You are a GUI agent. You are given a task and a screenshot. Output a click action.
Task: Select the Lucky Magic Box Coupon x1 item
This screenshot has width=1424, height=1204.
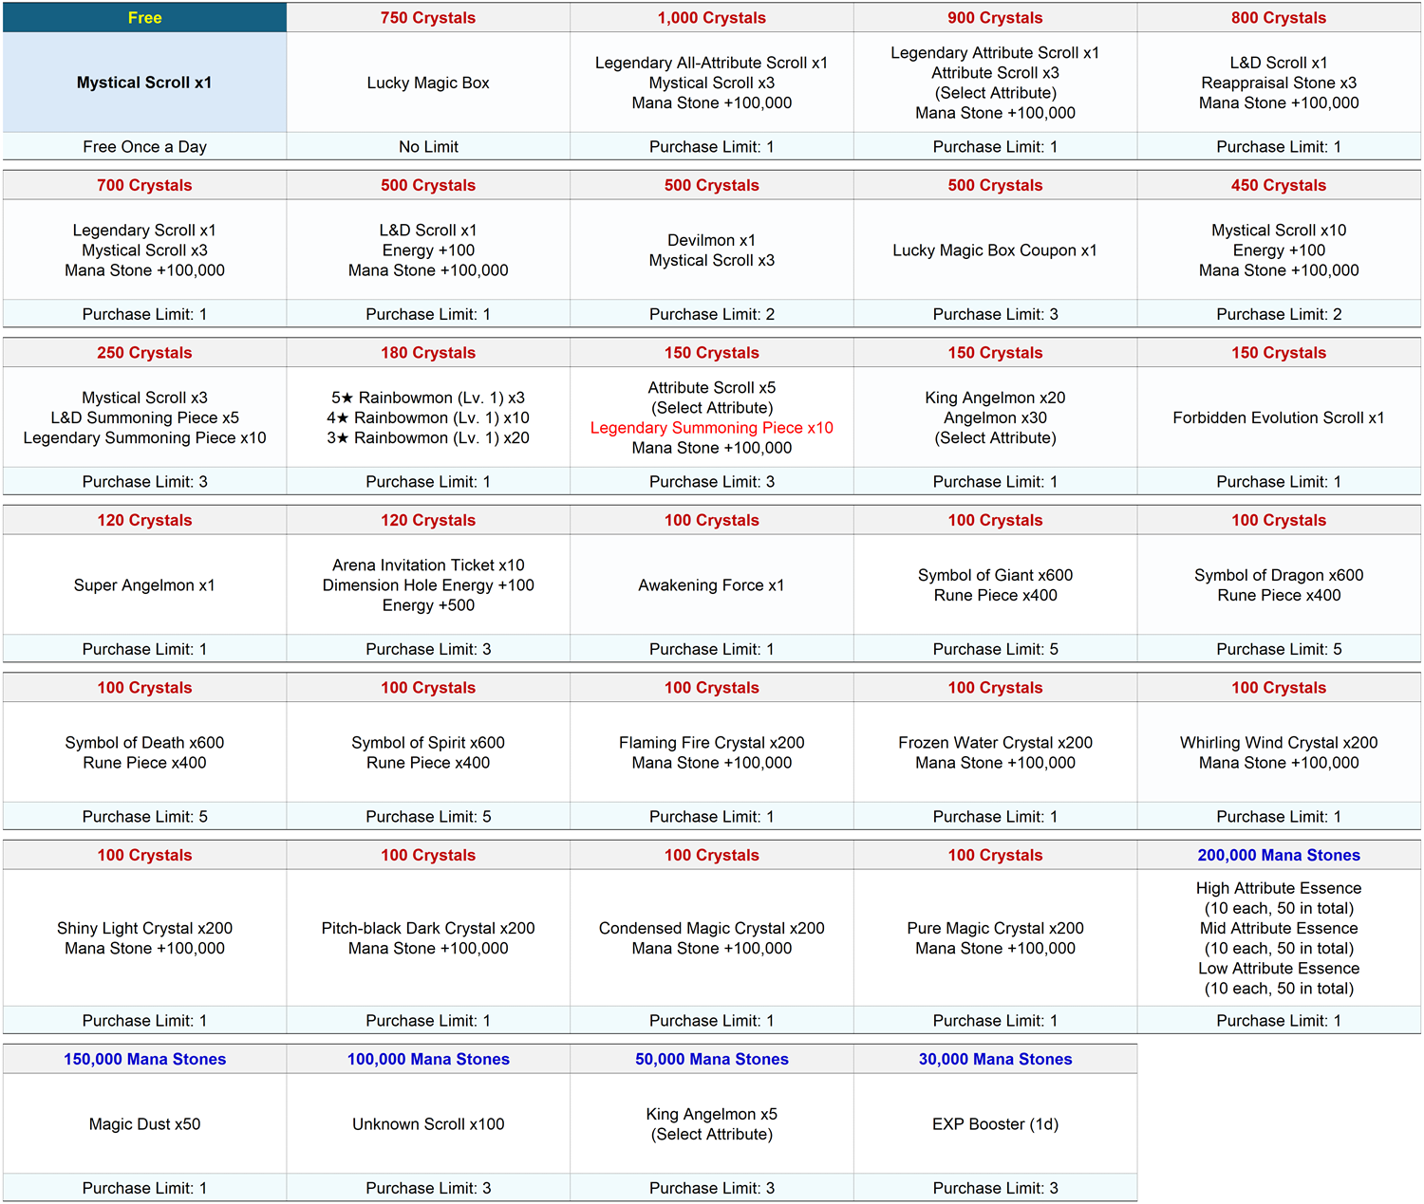[994, 250]
